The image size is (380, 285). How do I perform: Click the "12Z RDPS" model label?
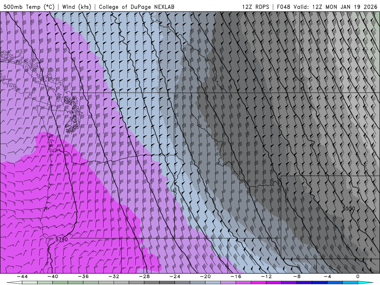pyautogui.click(x=256, y=7)
